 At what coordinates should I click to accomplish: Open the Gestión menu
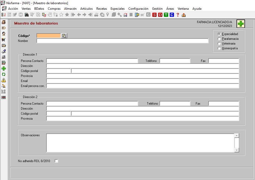coord(157,9)
